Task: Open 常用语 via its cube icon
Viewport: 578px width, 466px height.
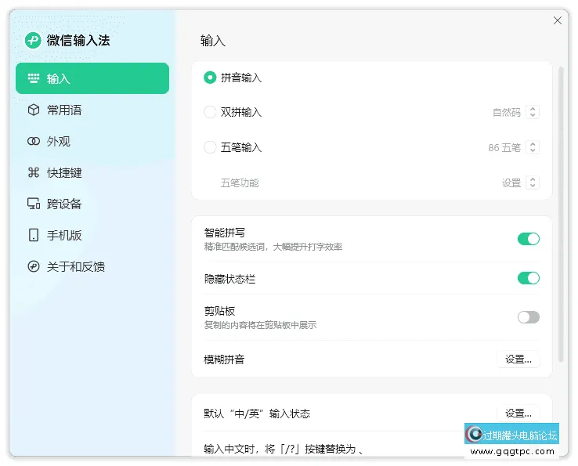Action: (x=34, y=110)
